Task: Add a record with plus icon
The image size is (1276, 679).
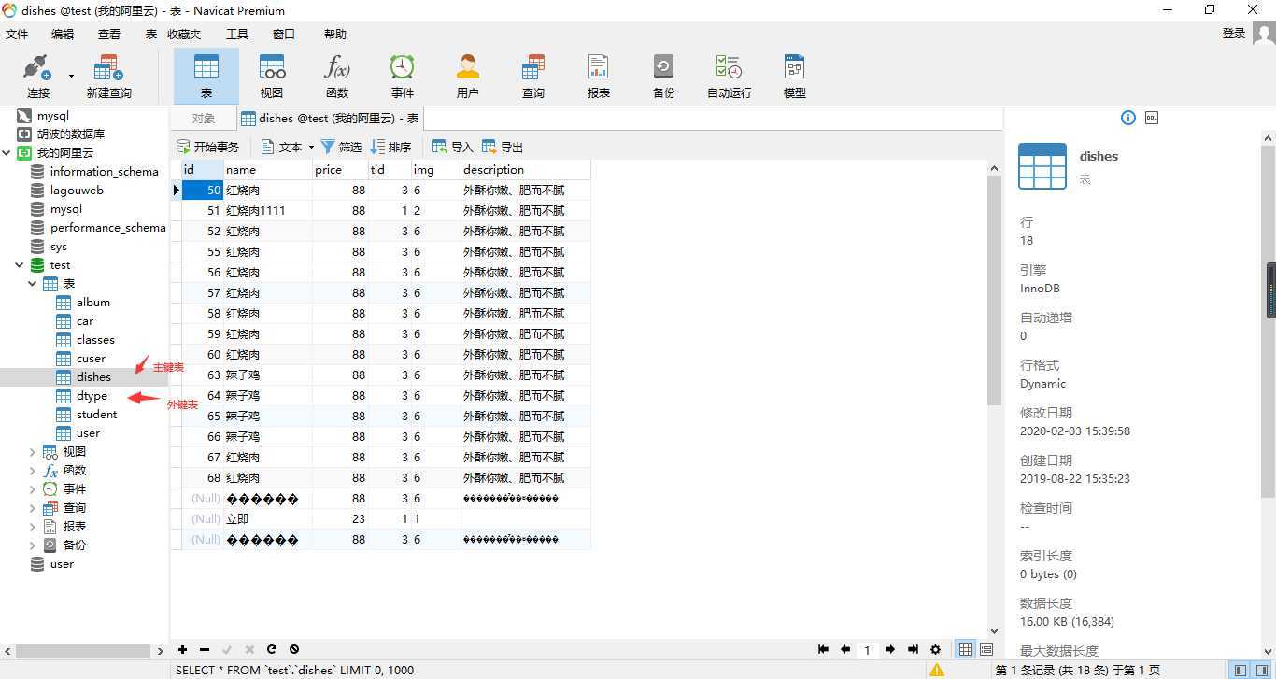Action: pyautogui.click(x=182, y=649)
